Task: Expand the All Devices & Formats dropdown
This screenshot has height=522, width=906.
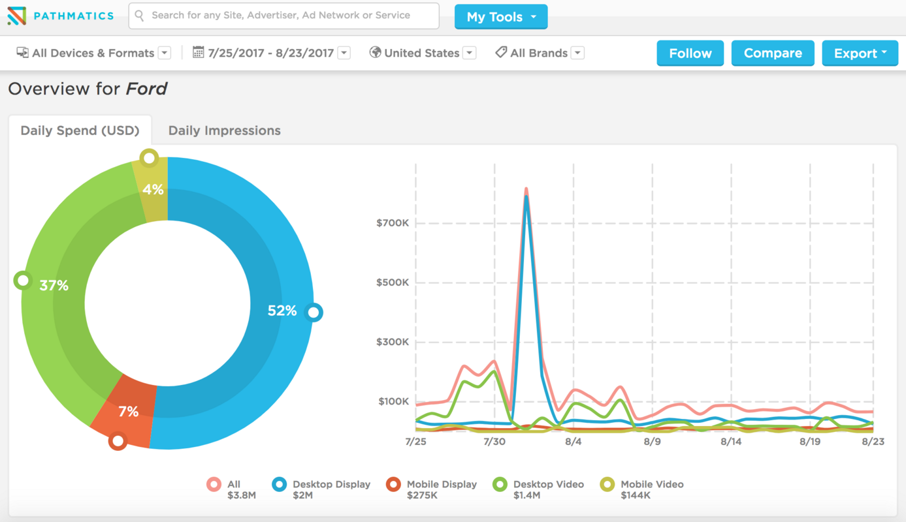Action: [165, 53]
